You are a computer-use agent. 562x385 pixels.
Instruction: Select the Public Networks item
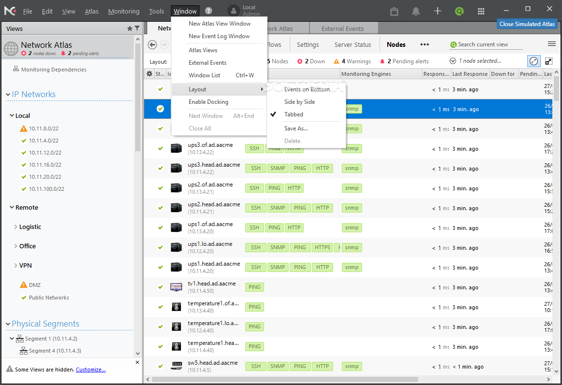coord(49,298)
